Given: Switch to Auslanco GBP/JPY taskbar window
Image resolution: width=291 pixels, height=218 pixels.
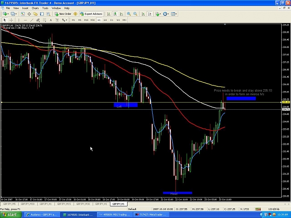Looking at the screenshot, I should coord(42,215).
